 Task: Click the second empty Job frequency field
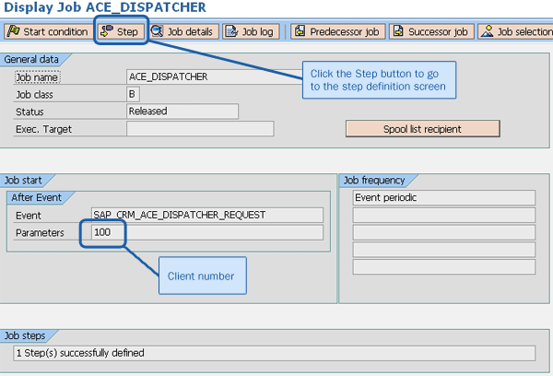(x=443, y=232)
